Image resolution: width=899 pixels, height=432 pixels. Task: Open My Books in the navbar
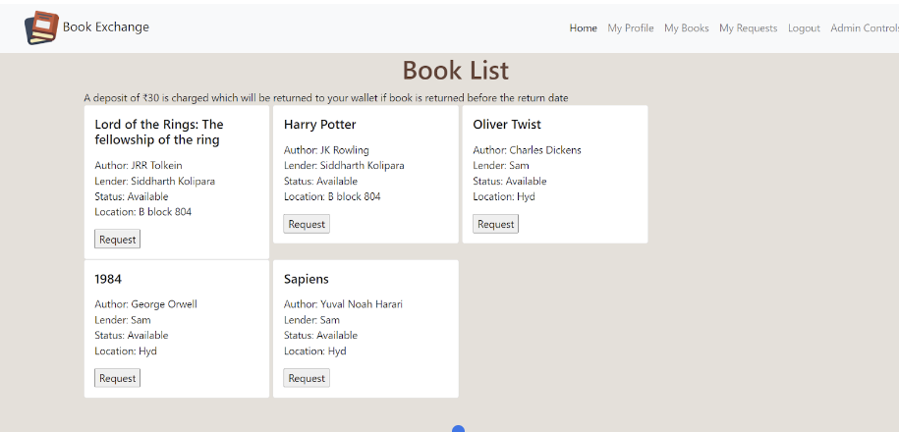coord(687,28)
